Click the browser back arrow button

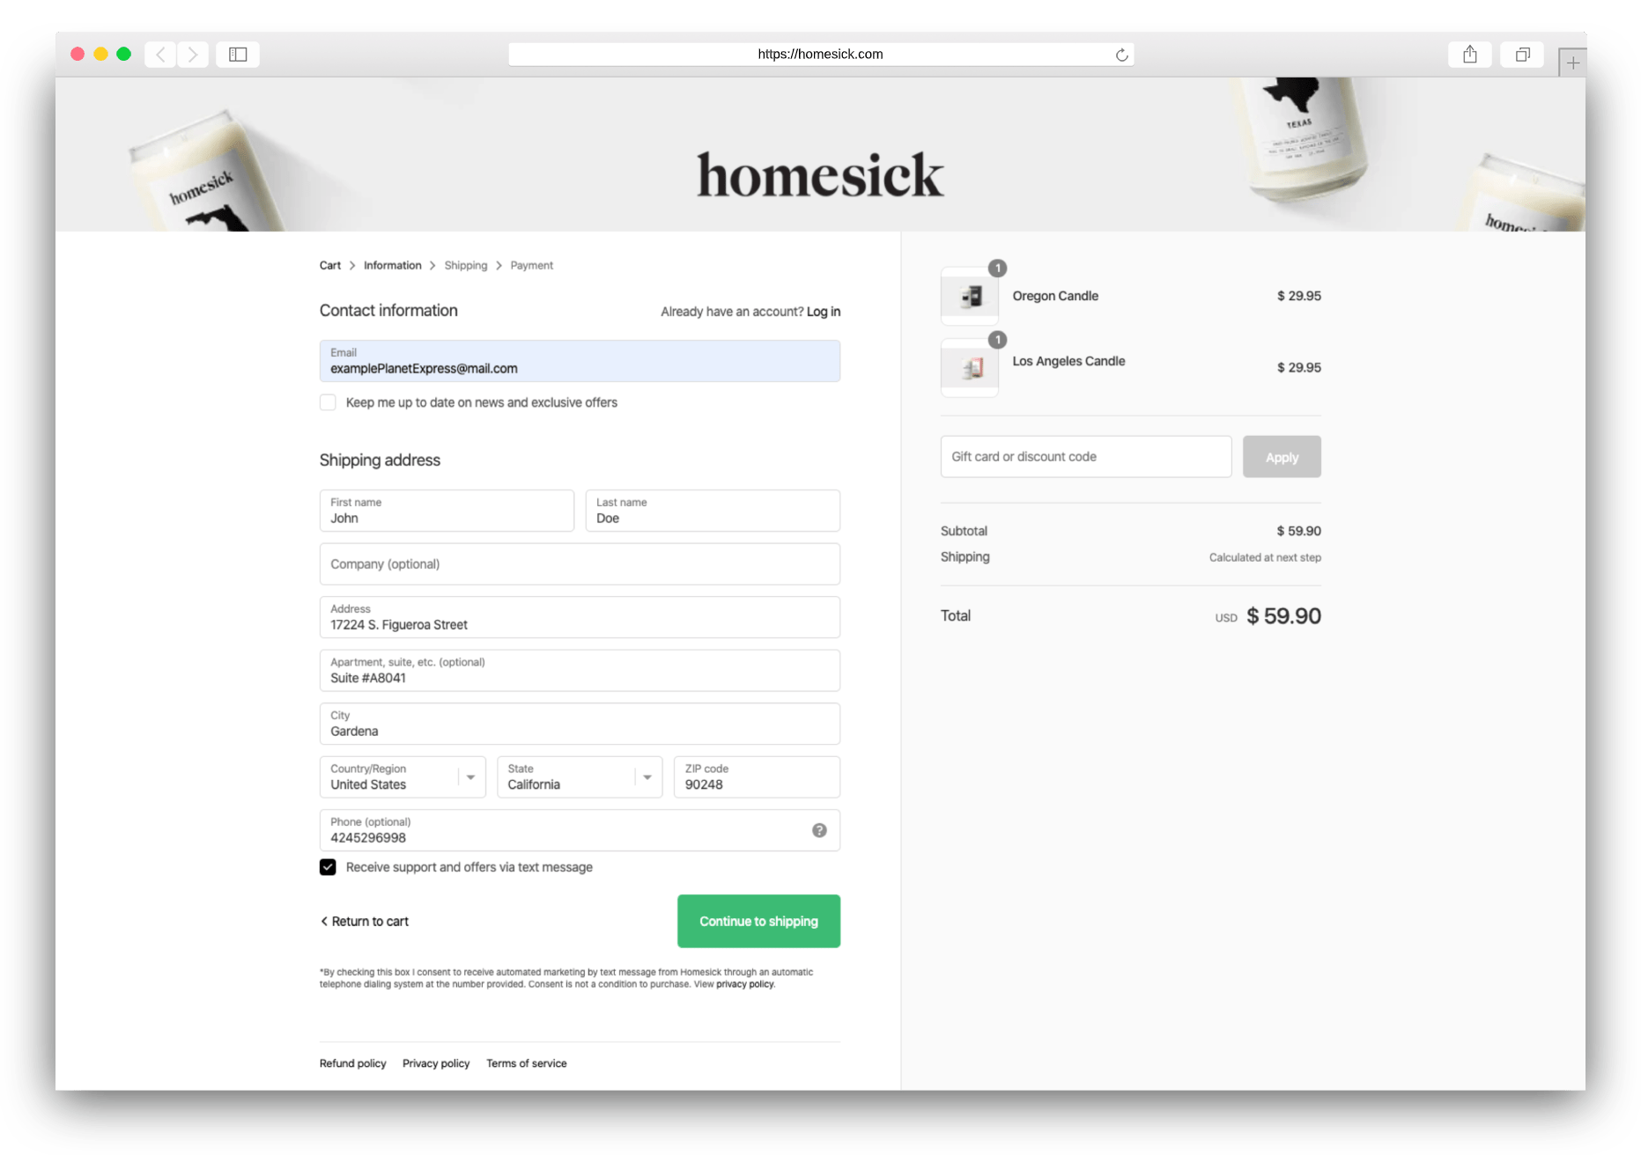[x=160, y=55]
